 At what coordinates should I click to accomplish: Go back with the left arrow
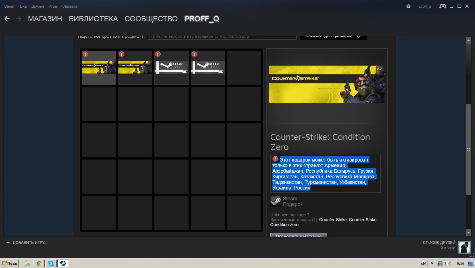[x=7, y=19]
